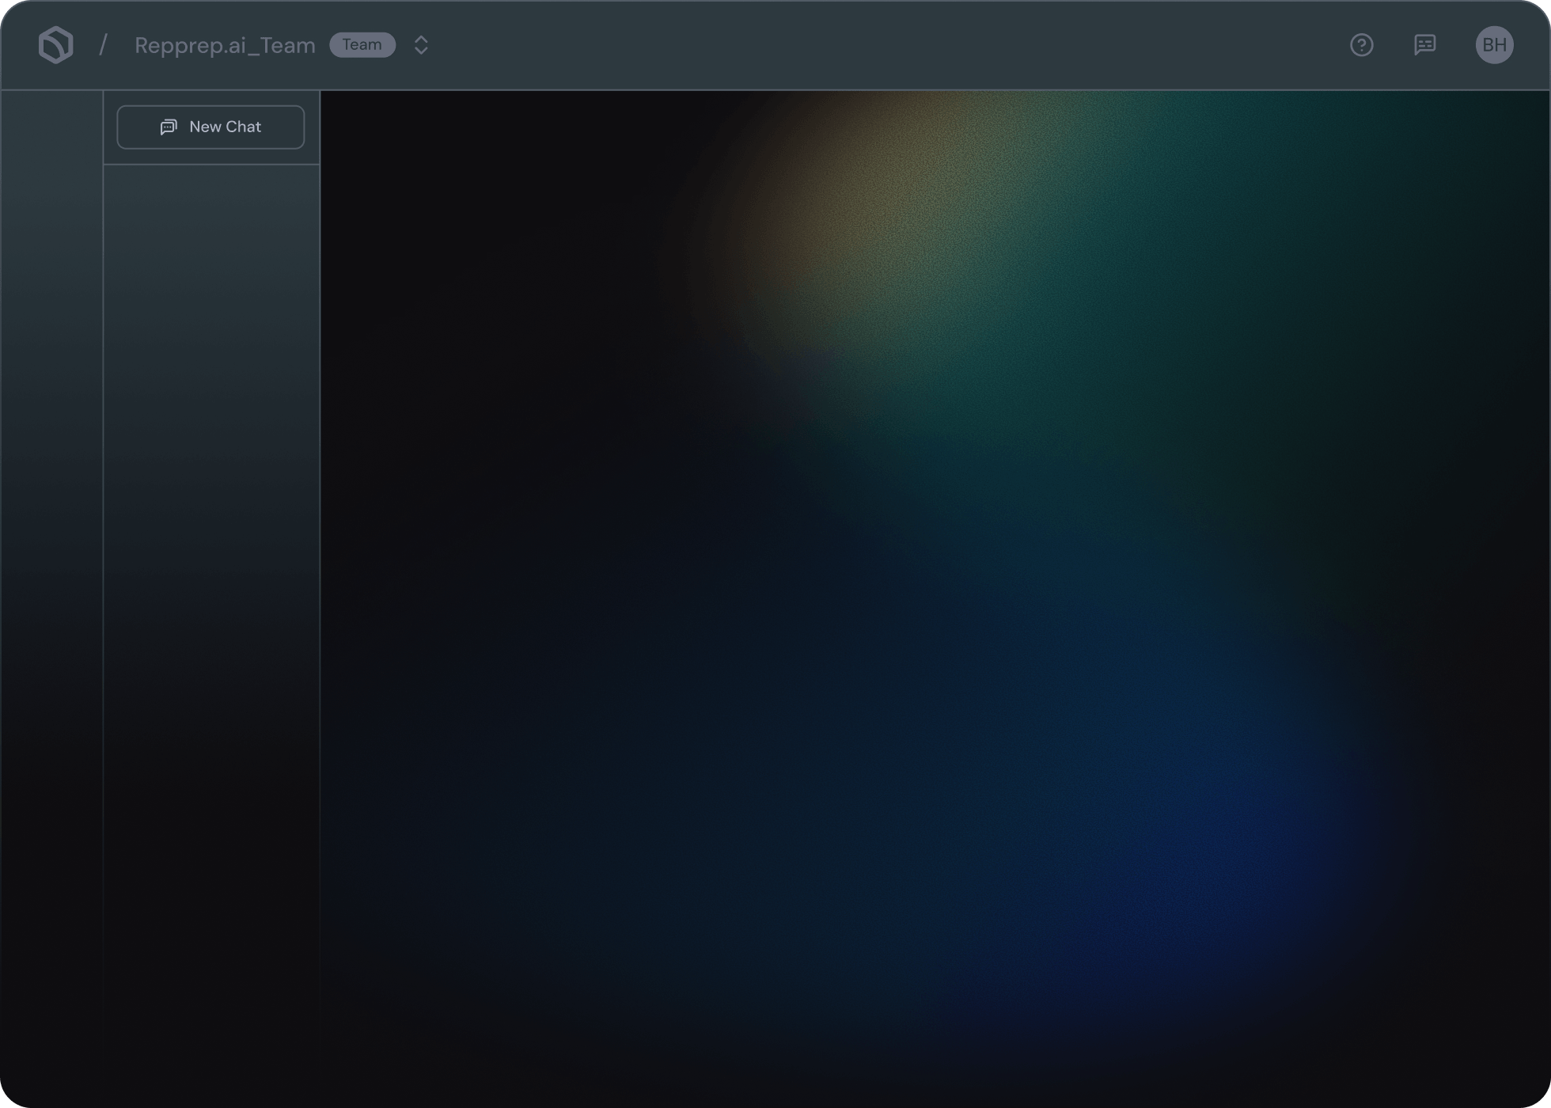Select the Repprep.ai_Team breadcrumb item
Image resolution: width=1551 pixels, height=1108 pixels.
click(x=225, y=45)
